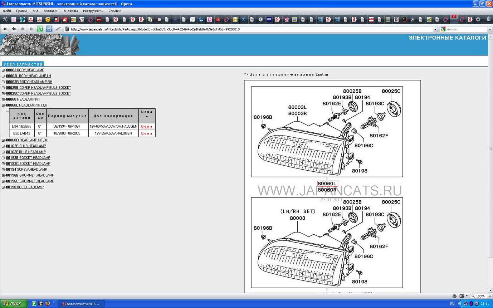Open the Файл menu
The image size is (493, 308).
7,11
